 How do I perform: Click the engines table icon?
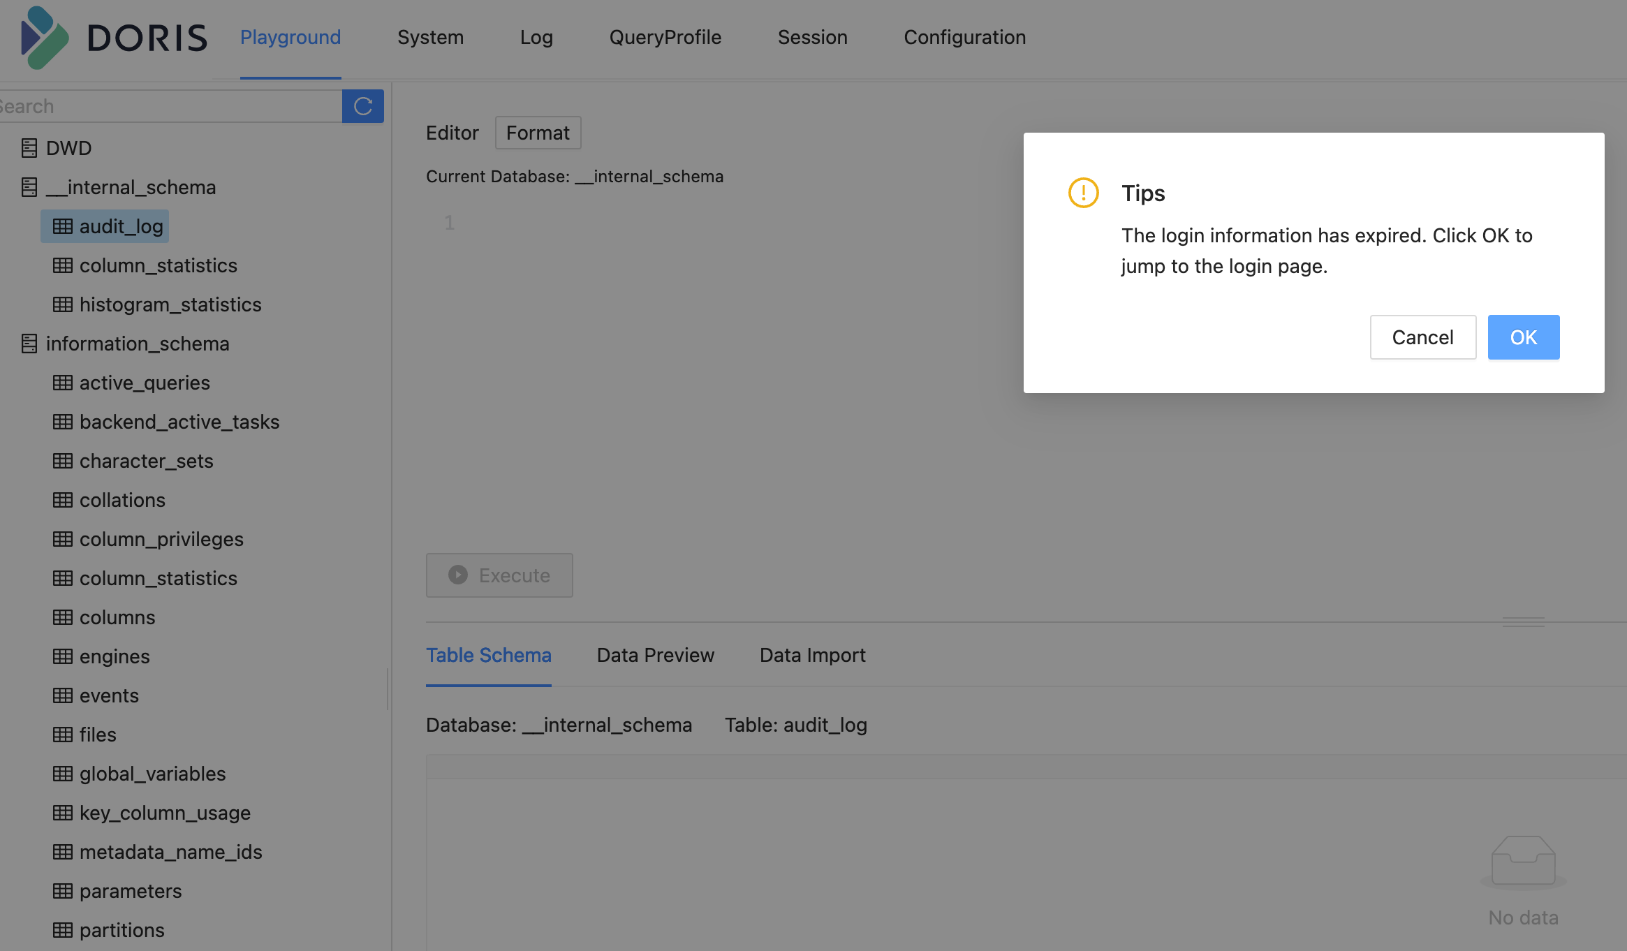coord(63,656)
